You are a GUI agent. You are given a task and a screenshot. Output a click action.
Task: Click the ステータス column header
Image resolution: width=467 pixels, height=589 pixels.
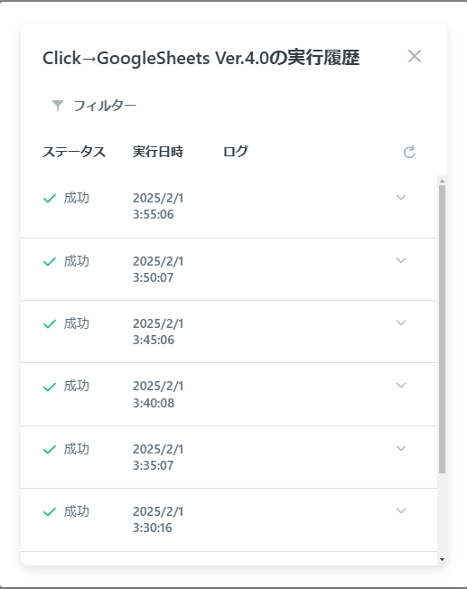point(74,152)
